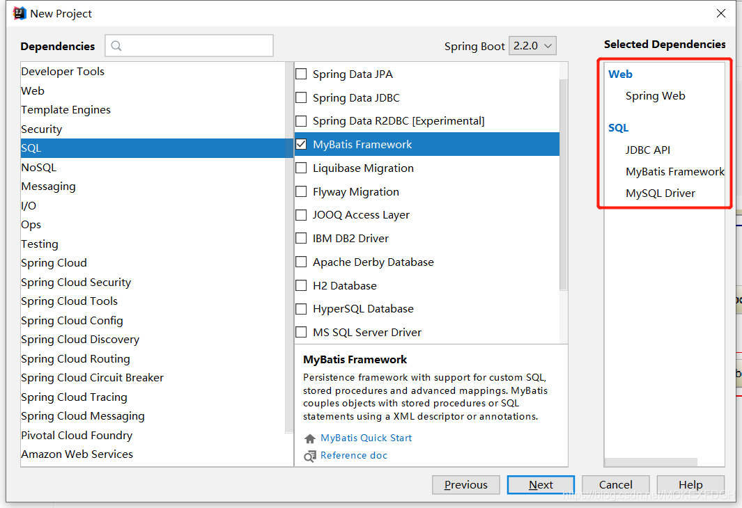
Task: Select the Spring Cloud category
Action: 154,263
